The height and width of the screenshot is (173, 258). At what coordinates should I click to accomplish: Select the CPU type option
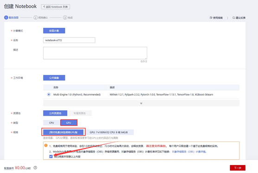click(x=51, y=123)
